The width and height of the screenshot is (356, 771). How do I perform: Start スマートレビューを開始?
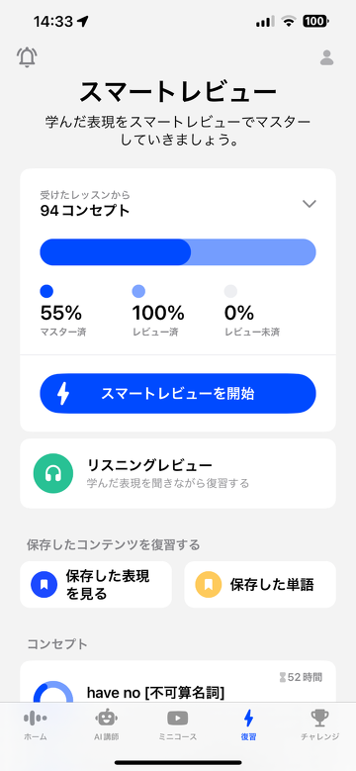coord(178,393)
